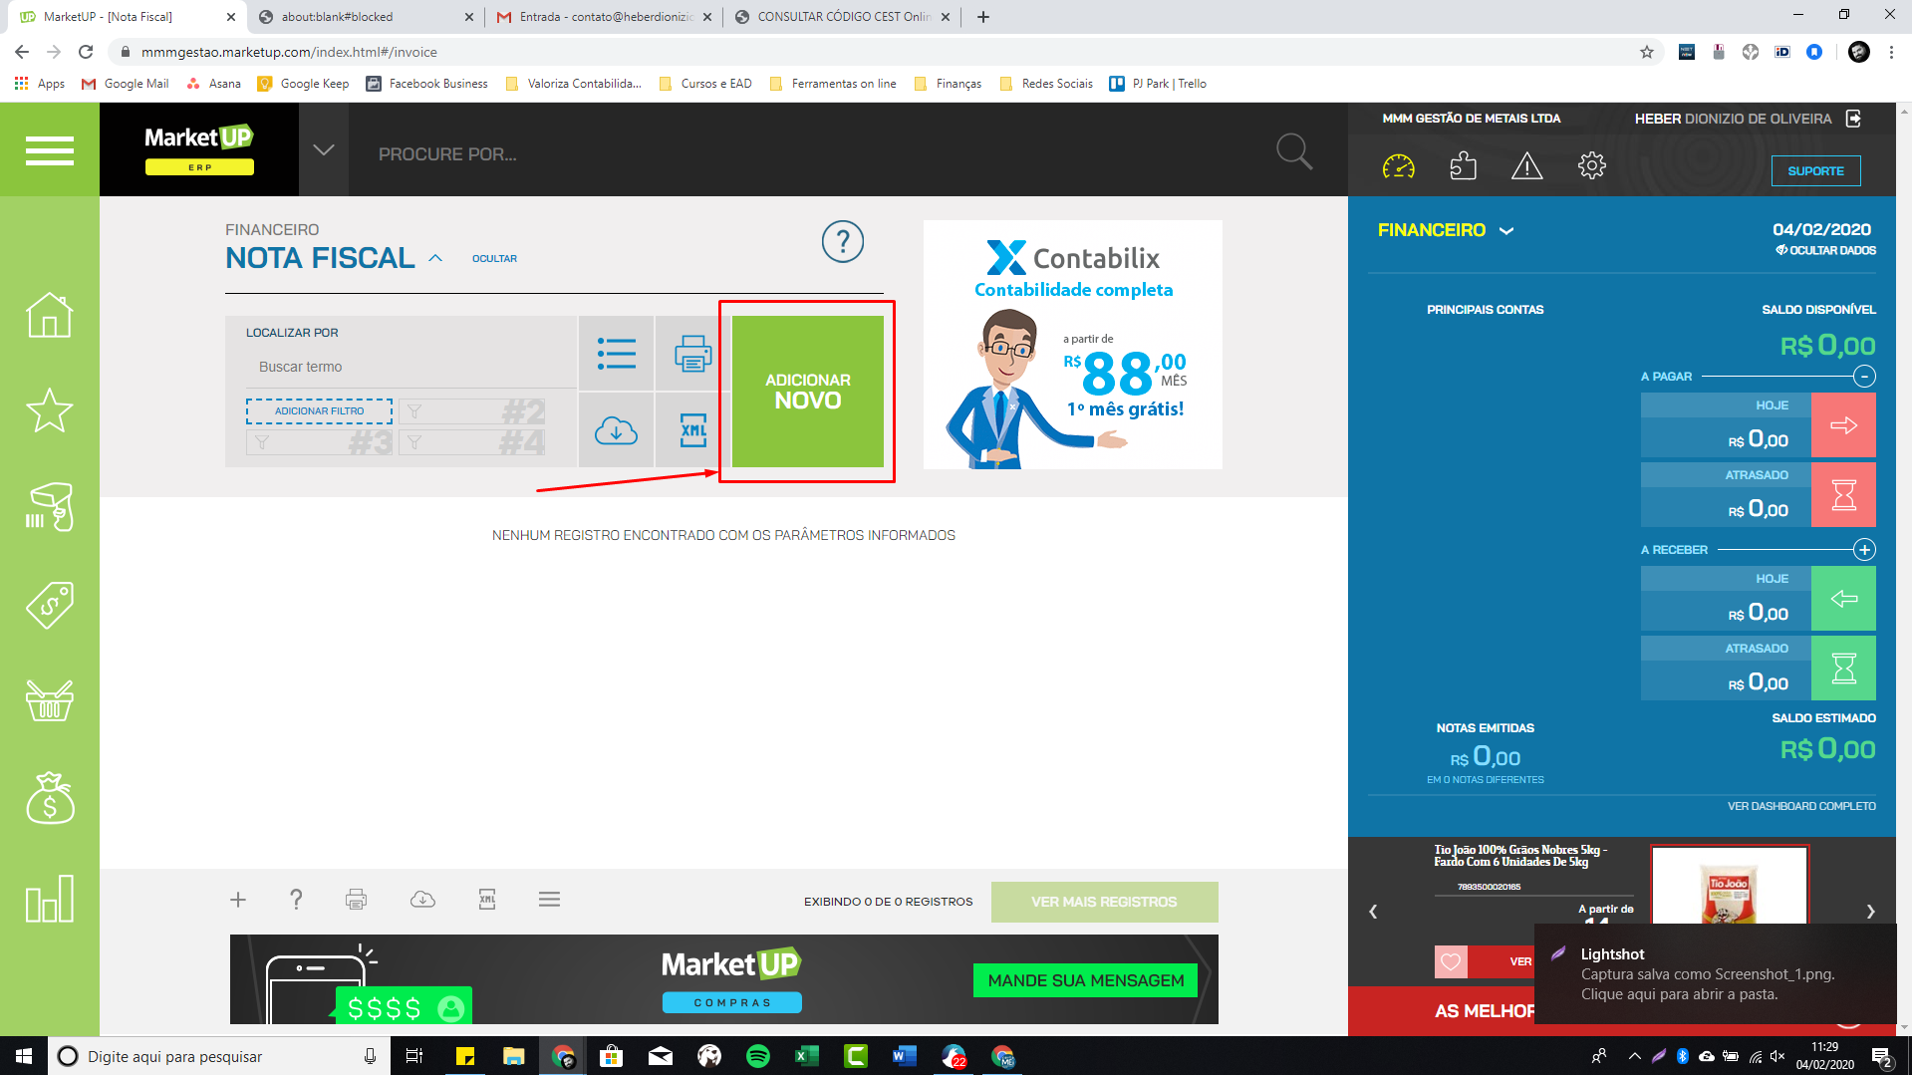The width and height of the screenshot is (1912, 1075).
Task: Open the help question mark circle
Action: pos(843,241)
